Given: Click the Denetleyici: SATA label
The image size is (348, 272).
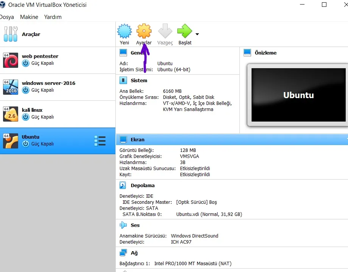Looking at the screenshot, I should (x=139, y=208).
